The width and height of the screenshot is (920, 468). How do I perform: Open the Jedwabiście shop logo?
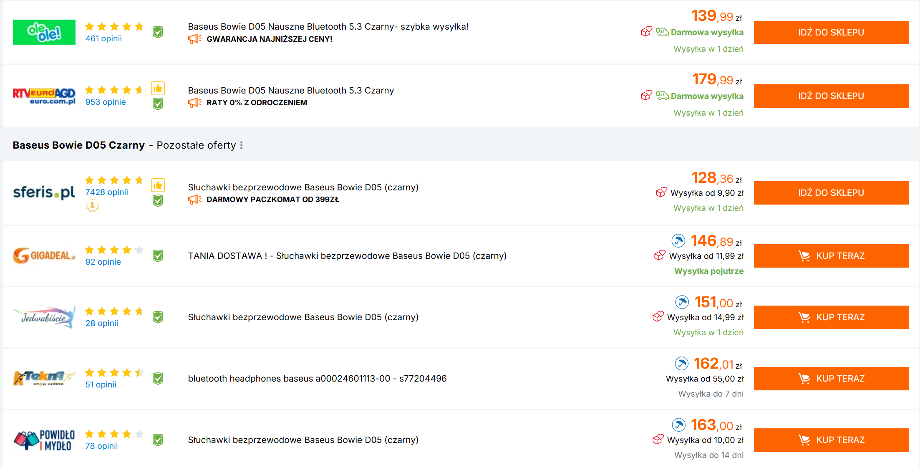click(x=44, y=317)
